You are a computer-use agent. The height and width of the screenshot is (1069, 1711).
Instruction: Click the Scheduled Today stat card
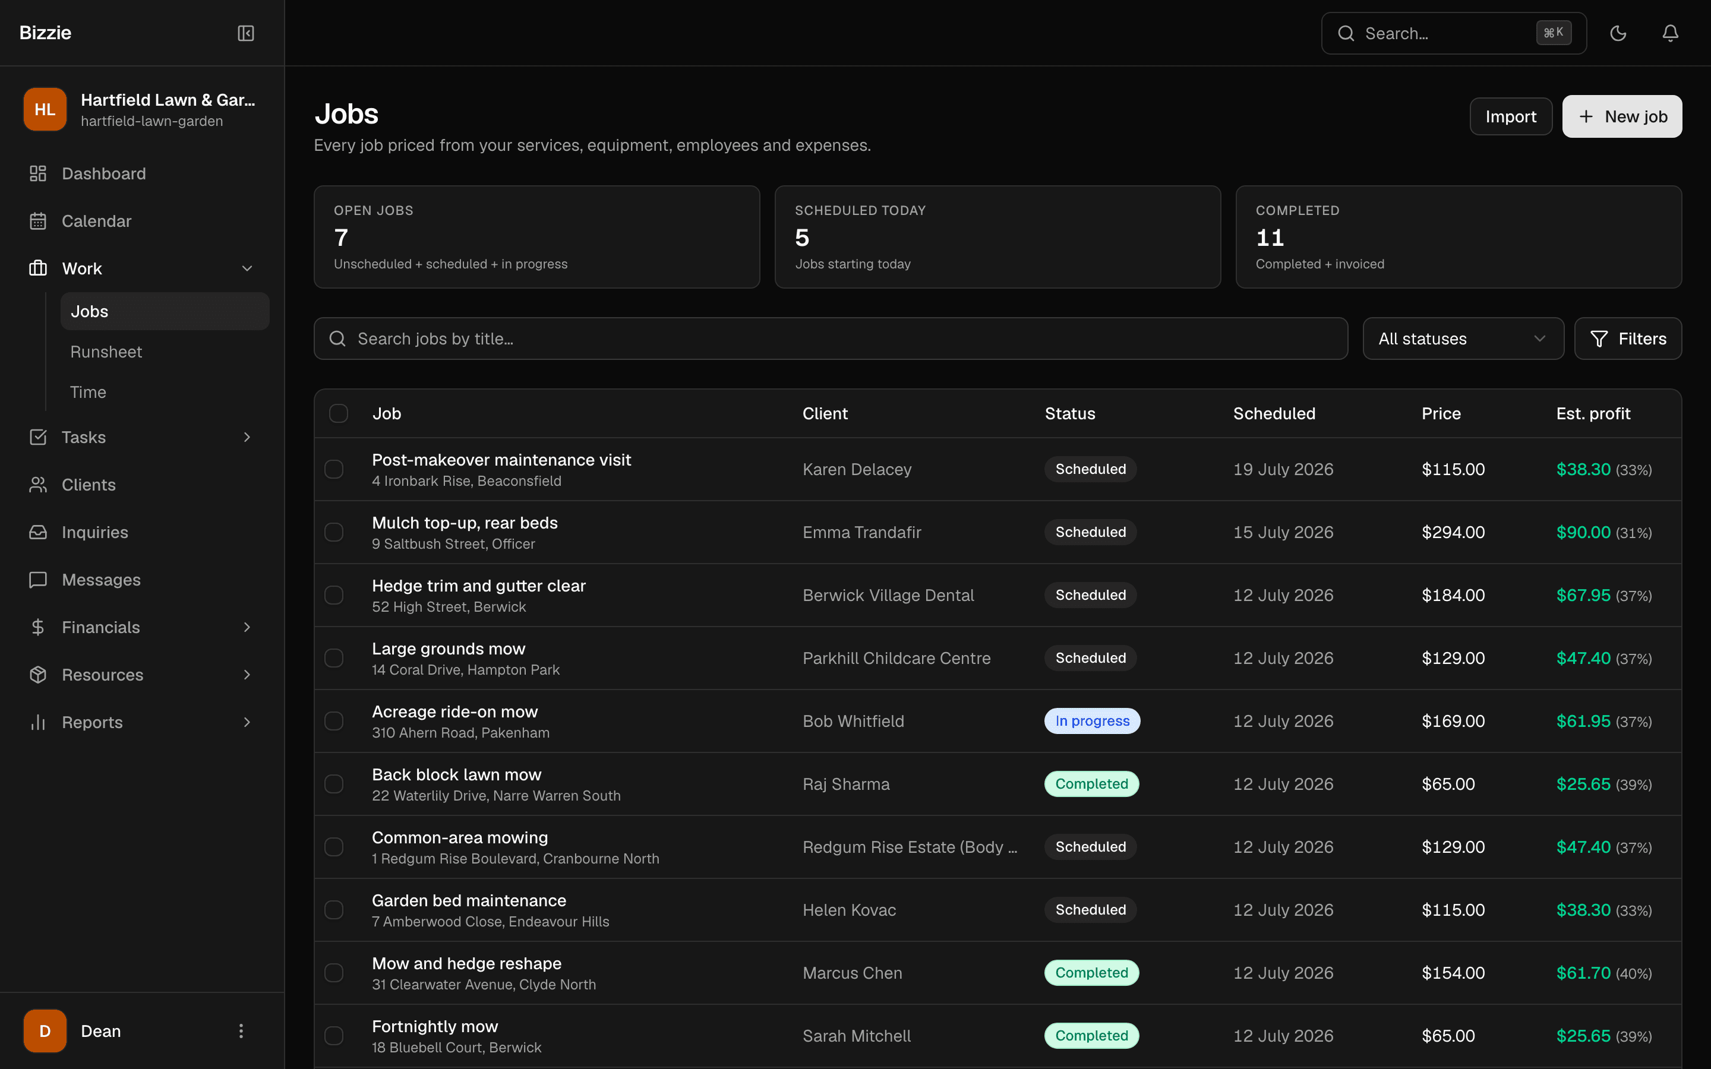(997, 237)
